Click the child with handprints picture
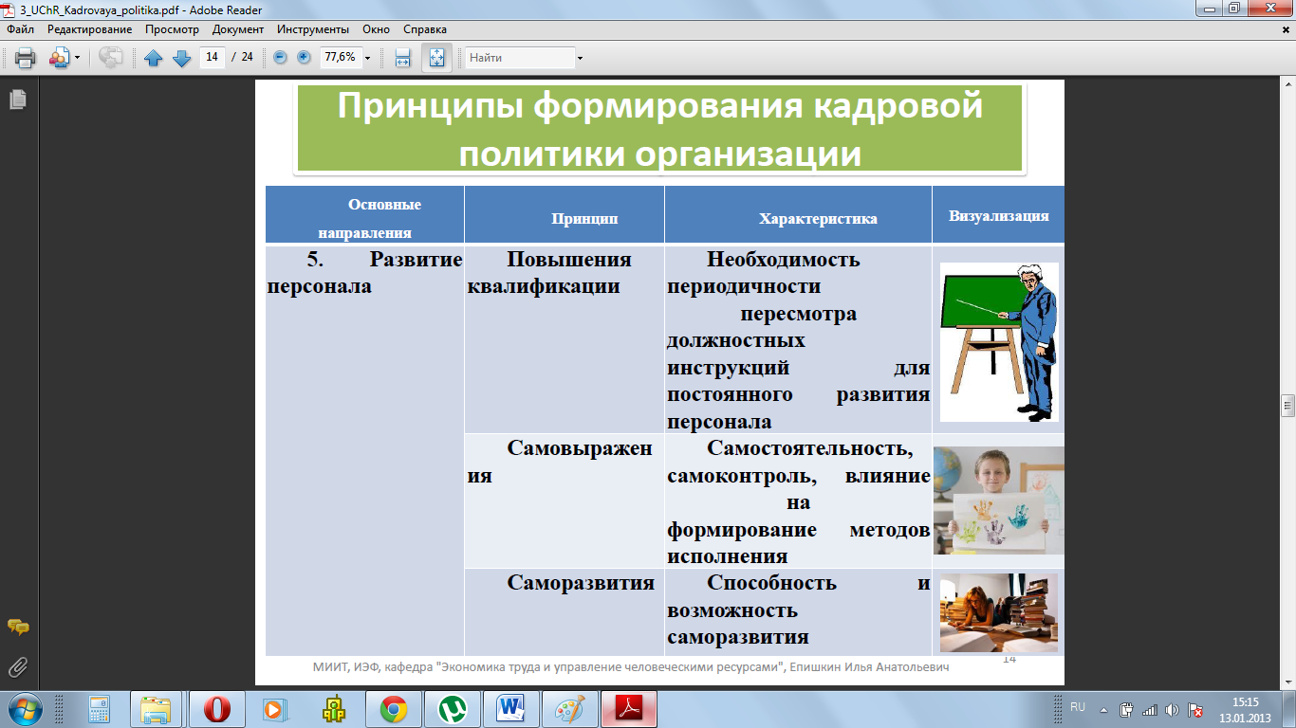The image size is (1296, 728). [999, 500]
